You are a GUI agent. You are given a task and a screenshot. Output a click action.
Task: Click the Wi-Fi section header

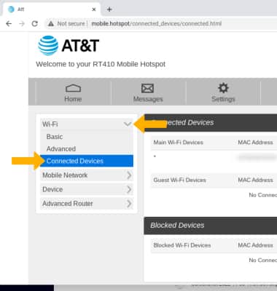coord(87,124)
